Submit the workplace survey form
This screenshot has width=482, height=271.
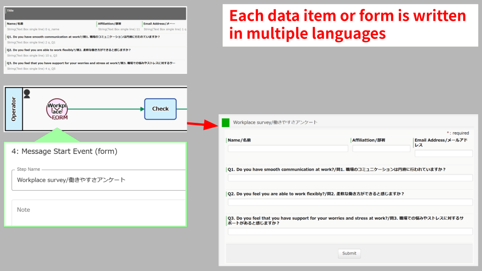pyautogui.click(x=349, y=253)
